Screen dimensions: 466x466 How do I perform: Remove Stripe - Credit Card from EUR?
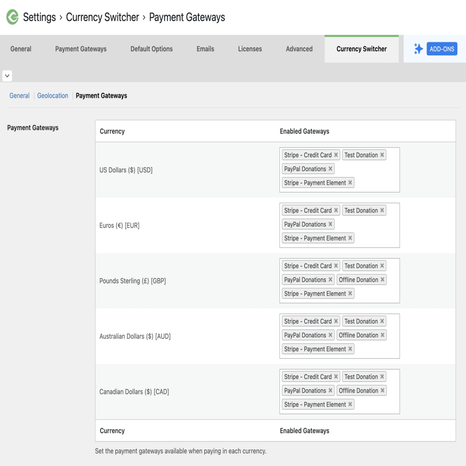click(x=336, y=210)
